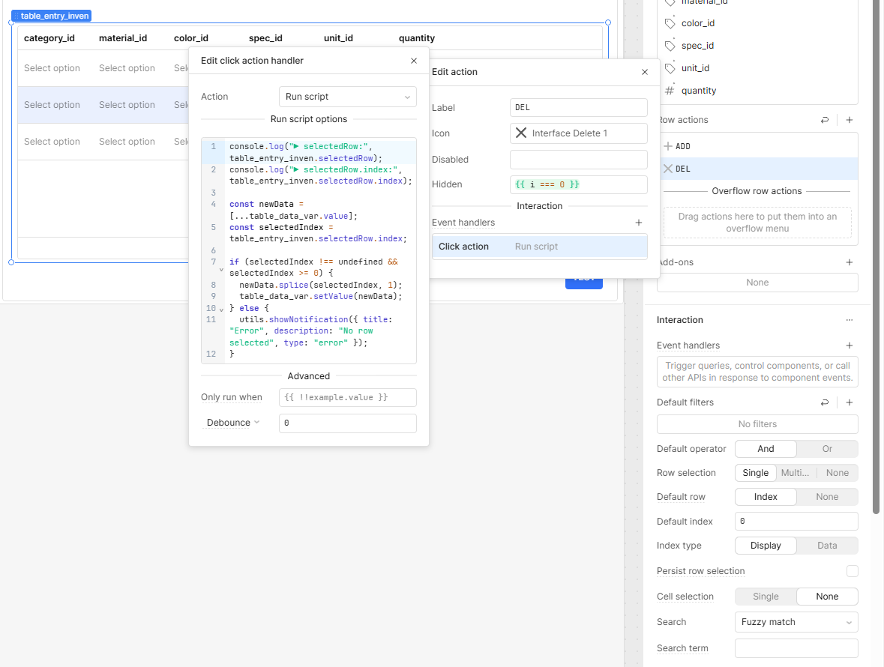The image size is (884, 667).
Task: Click the quantity column header
Action: pos(417,38)
